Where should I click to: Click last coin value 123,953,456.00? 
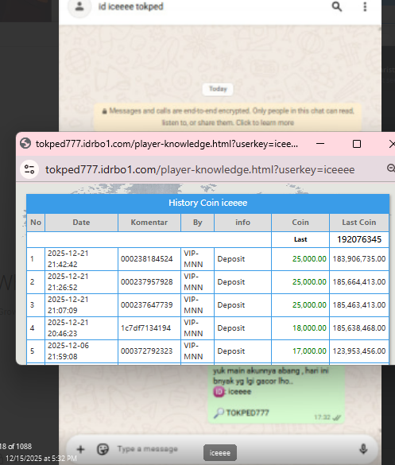click(359, 351)
